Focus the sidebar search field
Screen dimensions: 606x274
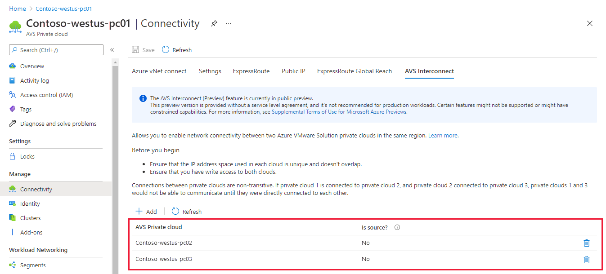click(56, 50)
